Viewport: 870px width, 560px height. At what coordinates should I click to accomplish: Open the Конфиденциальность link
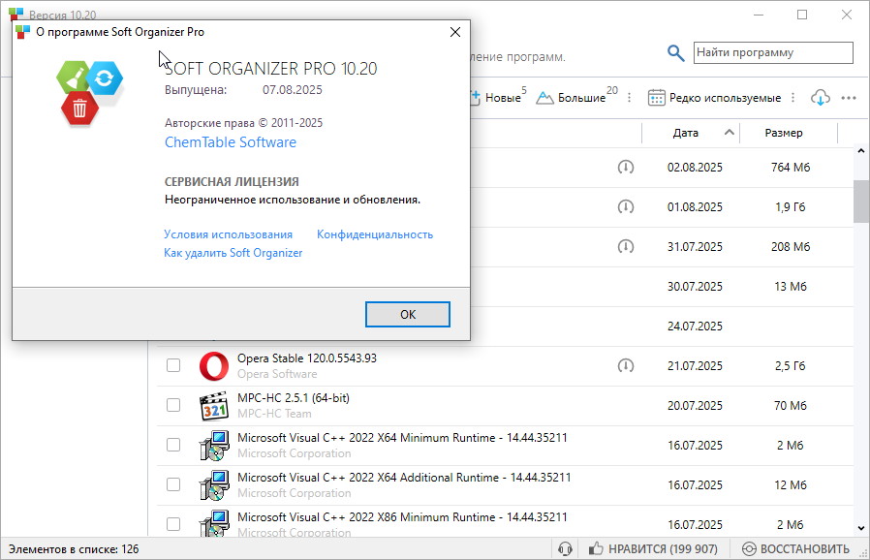pos(375,234)
